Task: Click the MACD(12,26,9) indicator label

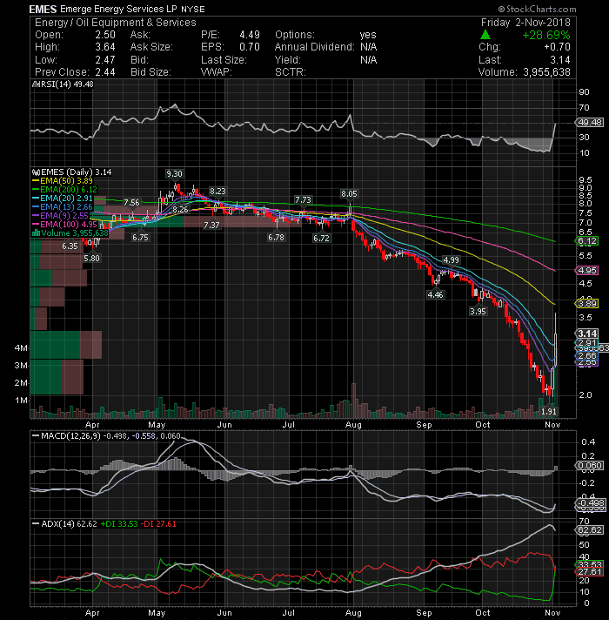Action: [x=71, y=435]
